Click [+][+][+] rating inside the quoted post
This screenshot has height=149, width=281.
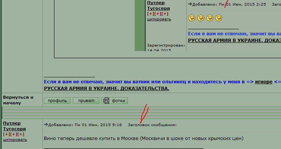point(158,14)
